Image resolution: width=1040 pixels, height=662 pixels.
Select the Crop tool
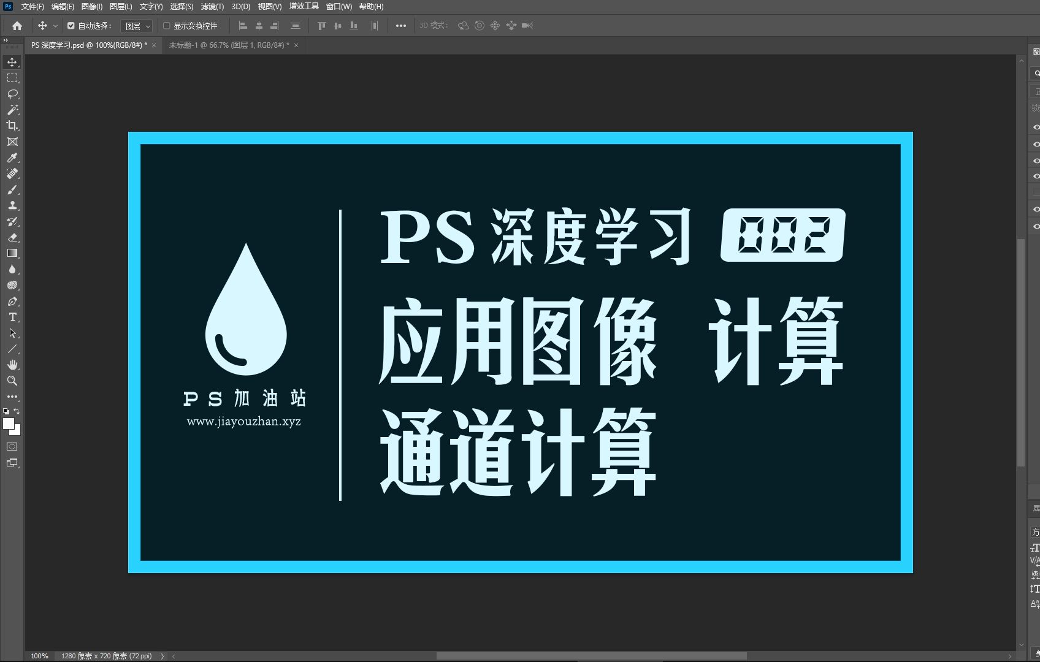click(13, 126)
